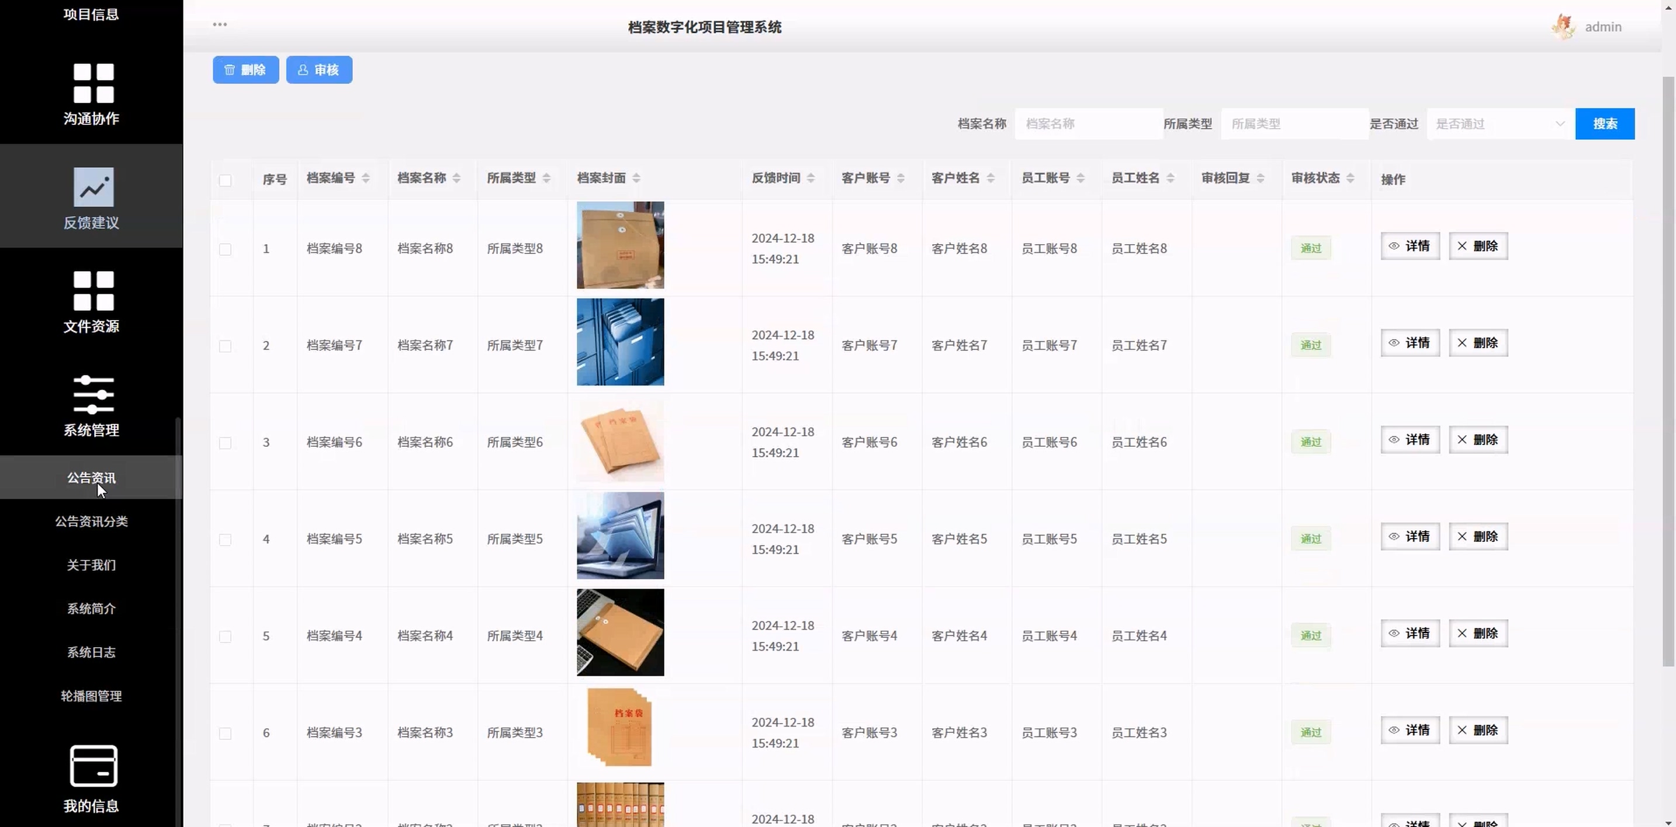Open the 文件资源 grid icon
The height and width of the screenshot is (827, 1676).
click(x=93, y=291)
